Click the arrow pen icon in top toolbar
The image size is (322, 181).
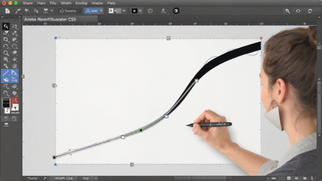(18, 11)
